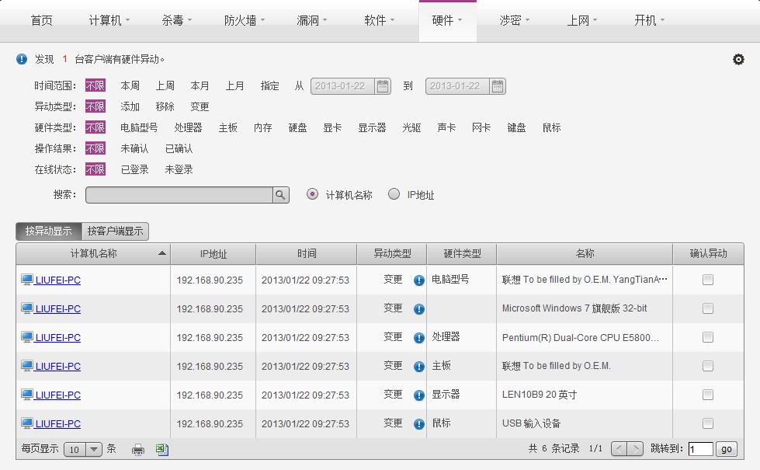Click computer icon in the LEN10B9 row
Screen dimensions: 760x470
point(27,395)
